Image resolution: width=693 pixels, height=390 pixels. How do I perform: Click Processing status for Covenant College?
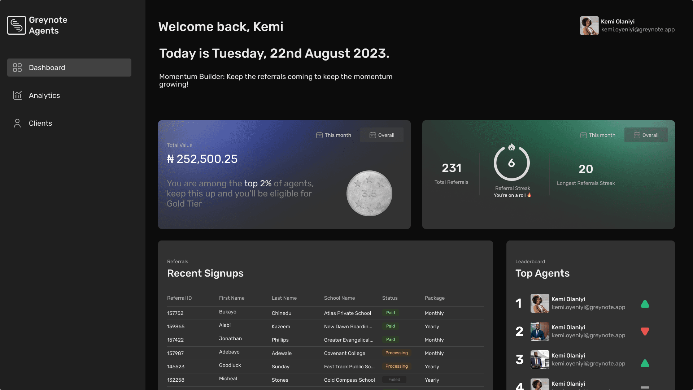point(396,353)
